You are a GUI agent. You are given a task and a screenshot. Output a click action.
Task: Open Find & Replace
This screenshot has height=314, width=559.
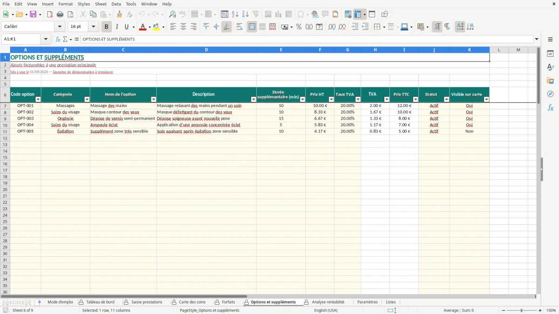[172, 14]
